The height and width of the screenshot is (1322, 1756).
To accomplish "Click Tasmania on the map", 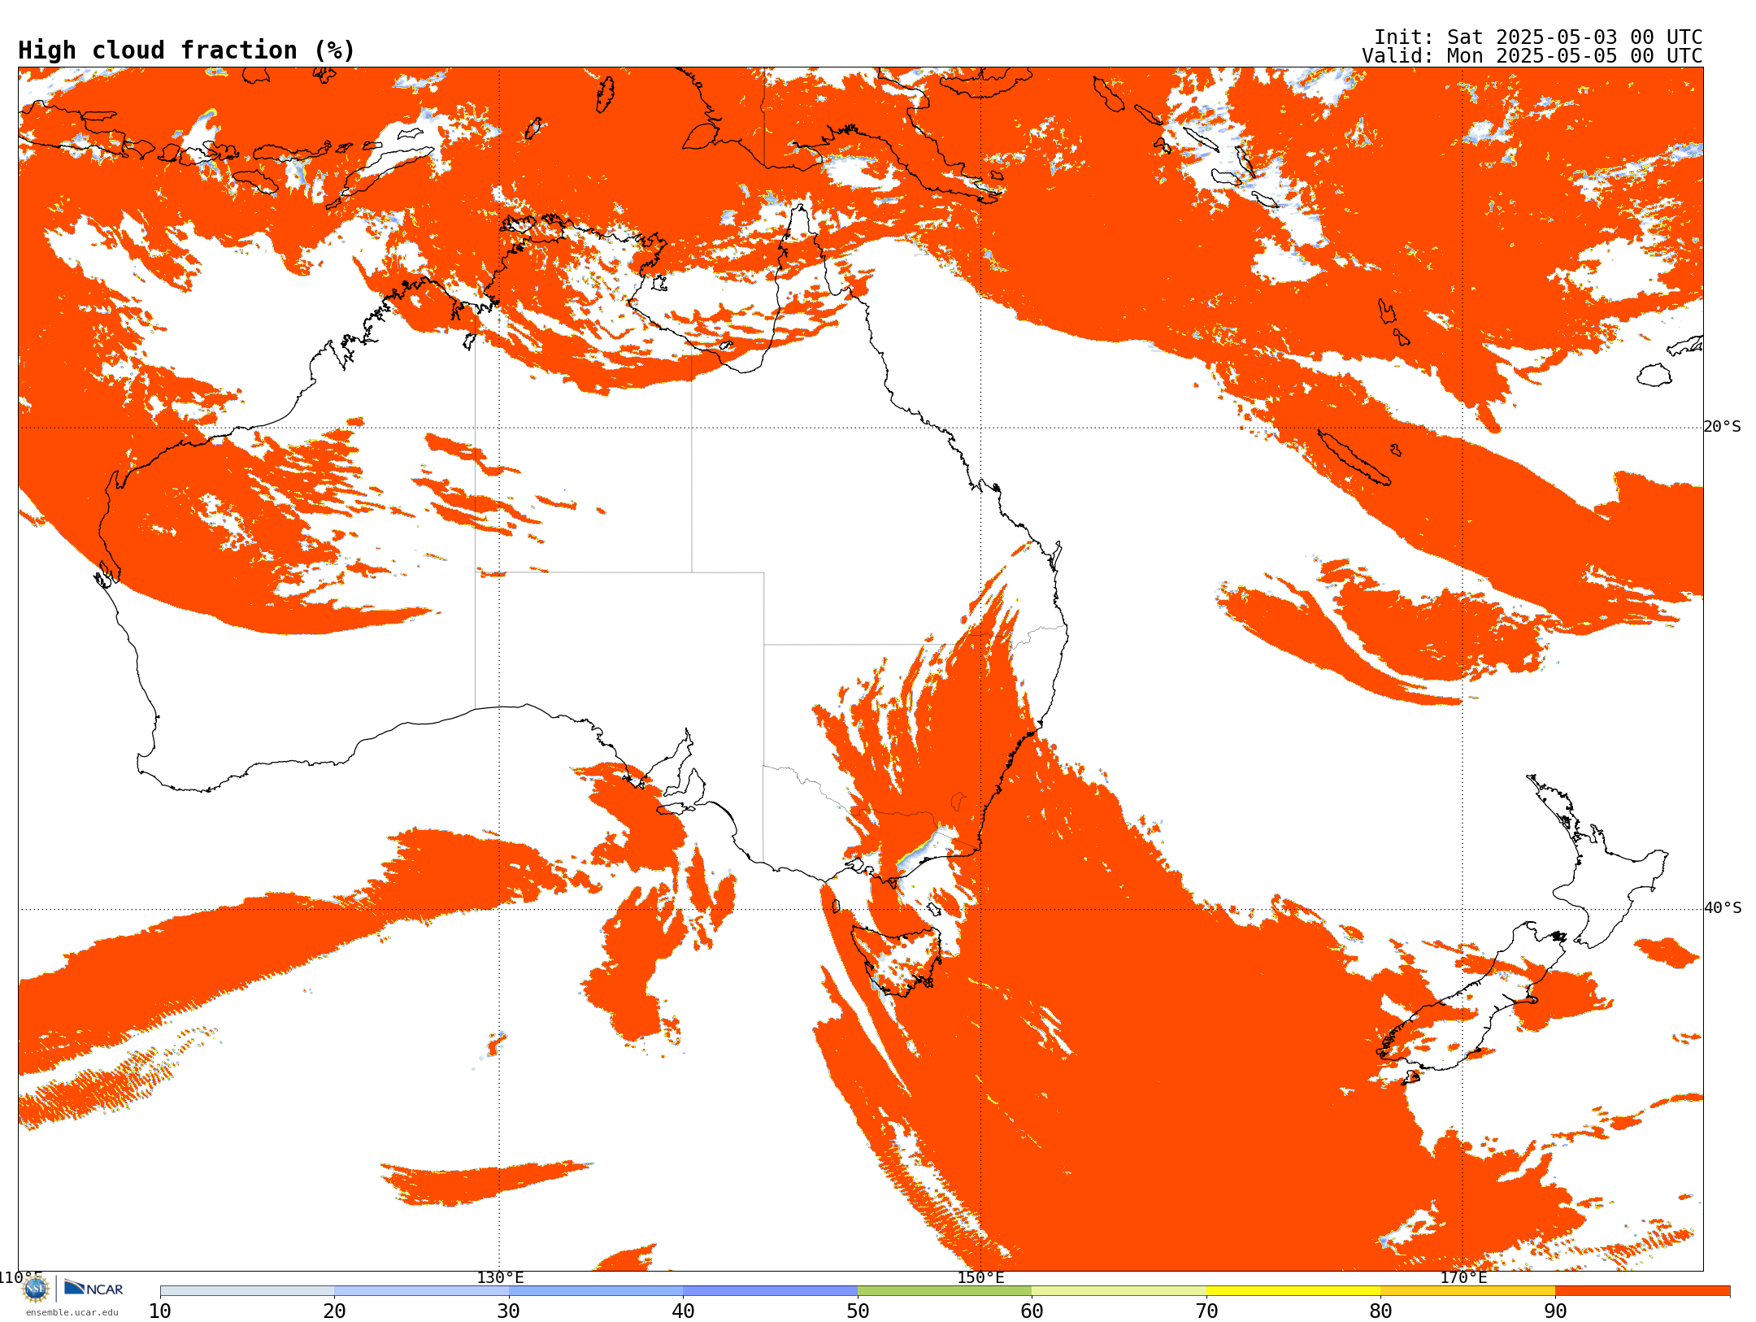I will (x=898, y=959).
